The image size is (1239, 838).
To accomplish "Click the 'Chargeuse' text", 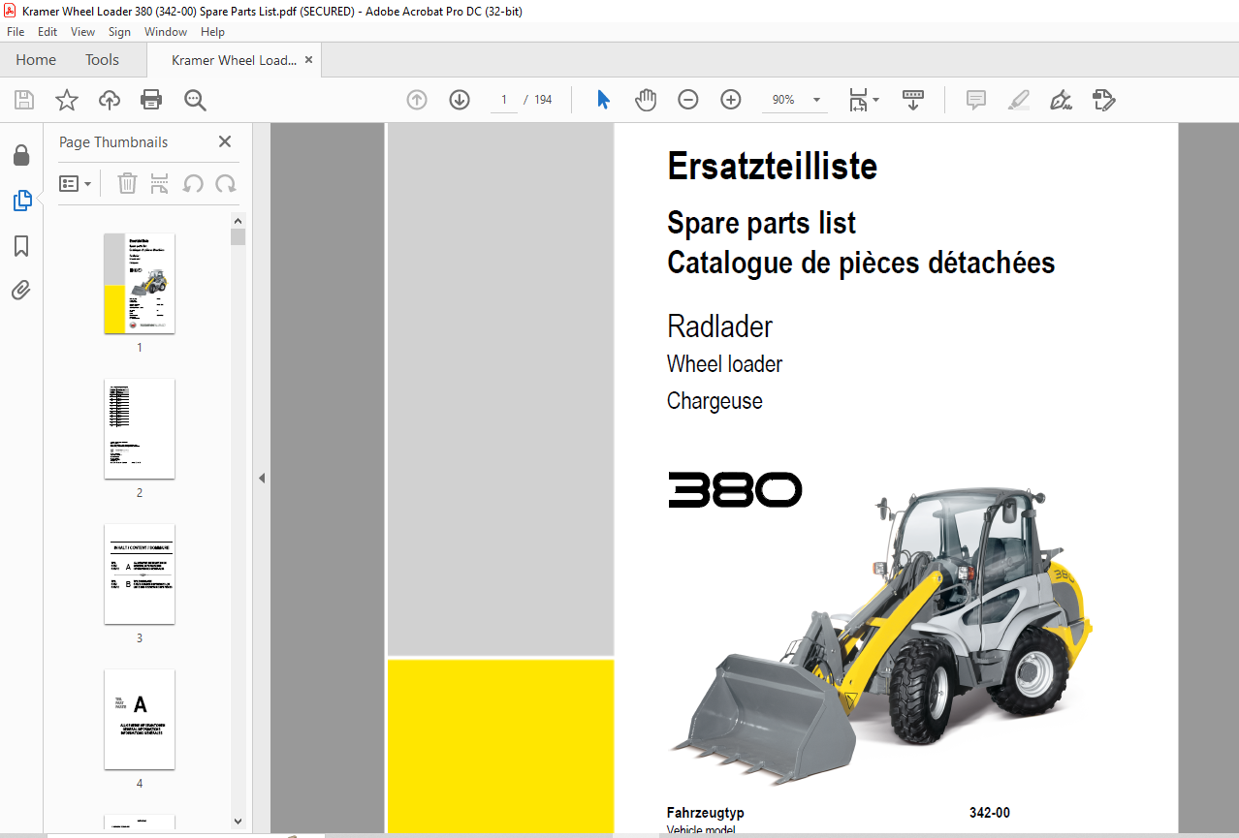I will pyautogui.click(x=715, y=401).
